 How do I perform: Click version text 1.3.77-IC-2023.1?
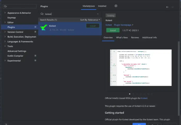[x=130, y=30]
